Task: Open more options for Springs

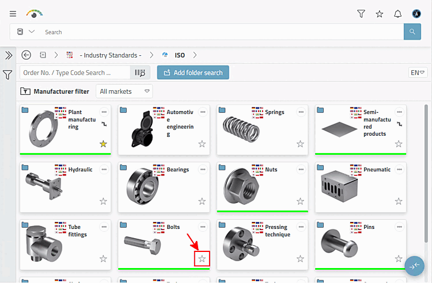Action: pyautogui.click(x=301, y=112)
